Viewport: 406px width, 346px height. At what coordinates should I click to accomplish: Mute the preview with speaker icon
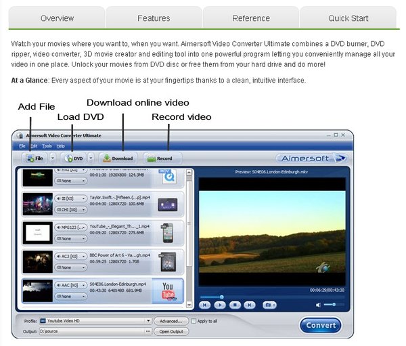pos(318,305)
